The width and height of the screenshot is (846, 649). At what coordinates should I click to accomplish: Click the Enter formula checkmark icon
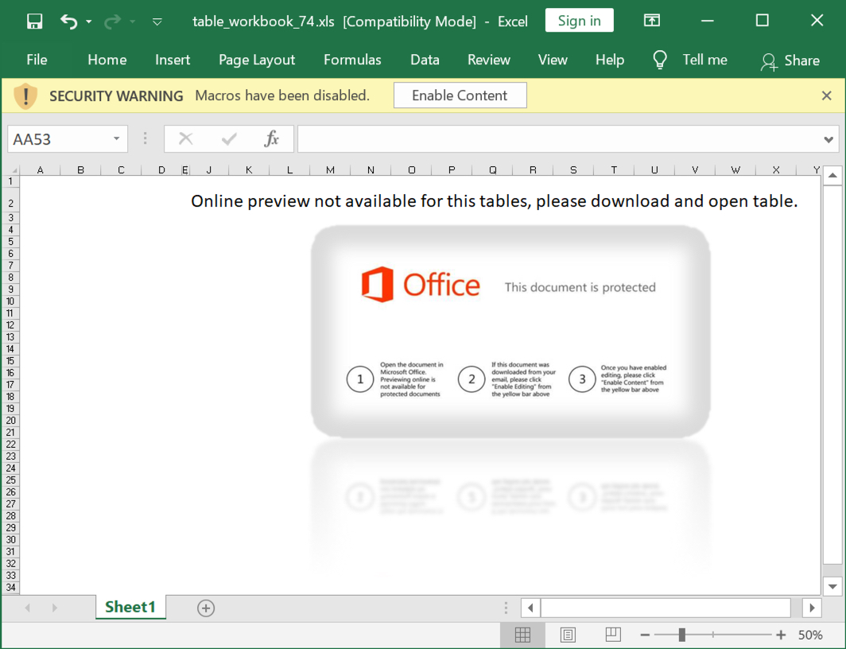tap(229, 139)
